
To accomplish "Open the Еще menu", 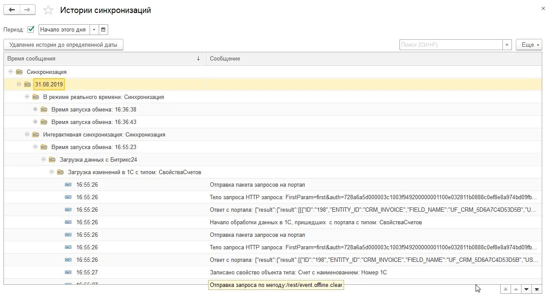I will click(x=529, y=45).
